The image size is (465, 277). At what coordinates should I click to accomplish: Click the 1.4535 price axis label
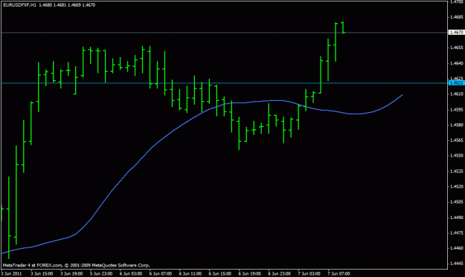456,171
